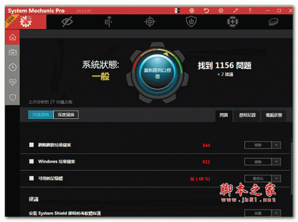
Task: Click the System Shield recommendation text
Action: coord(65,213)
